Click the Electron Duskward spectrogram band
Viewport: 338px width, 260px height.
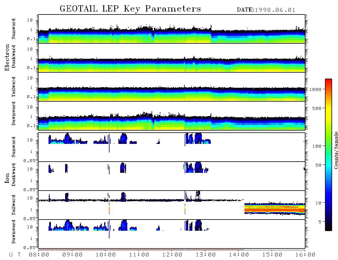coord(172,65)
